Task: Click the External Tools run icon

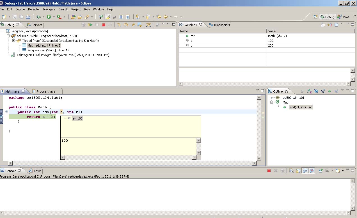Action: [59, 17]
